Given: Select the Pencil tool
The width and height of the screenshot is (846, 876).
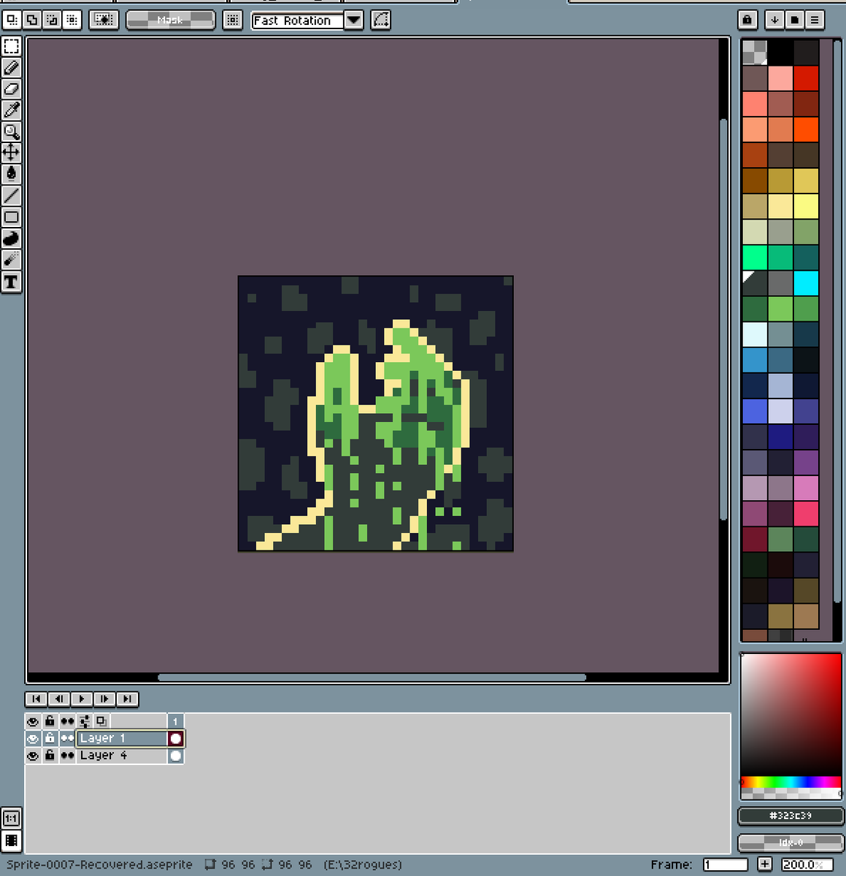Looking at the screenshot, I should pos(11,68).
